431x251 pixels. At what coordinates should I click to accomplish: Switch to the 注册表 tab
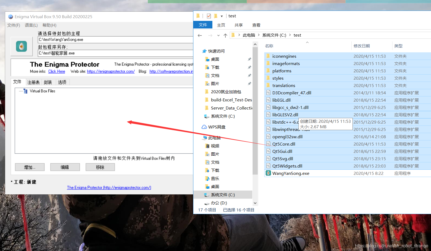click(33, 82)
